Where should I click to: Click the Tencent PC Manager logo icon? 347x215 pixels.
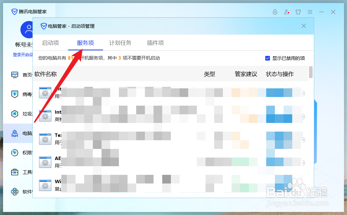[14, 12]
